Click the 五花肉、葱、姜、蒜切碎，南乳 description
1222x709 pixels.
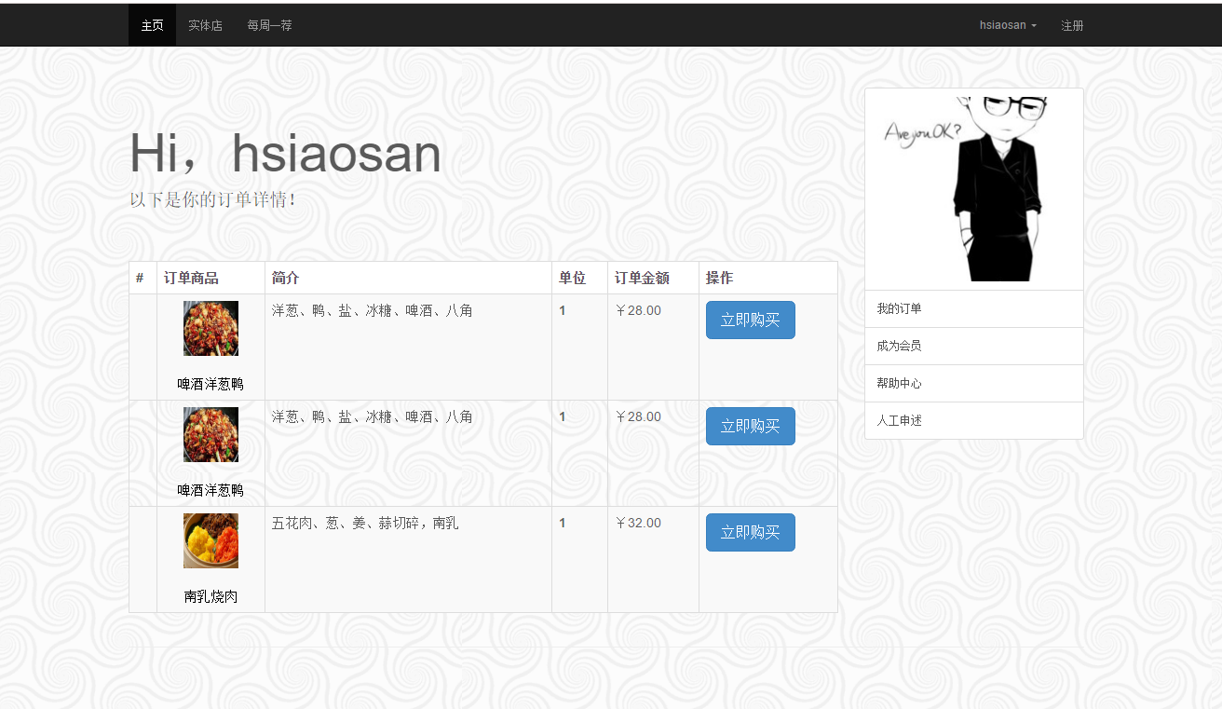365,523
